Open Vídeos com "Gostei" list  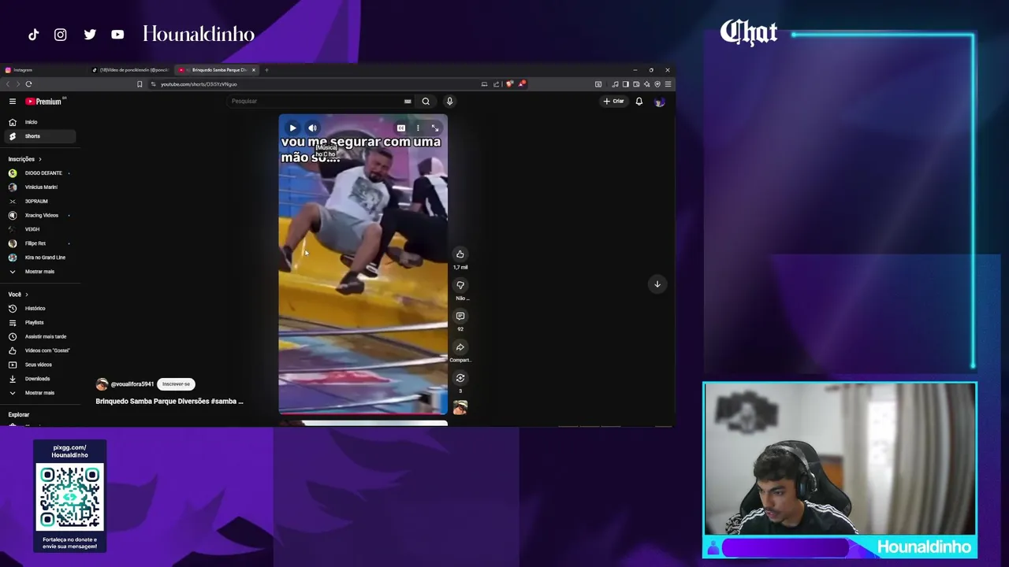[x=39, y=350]
